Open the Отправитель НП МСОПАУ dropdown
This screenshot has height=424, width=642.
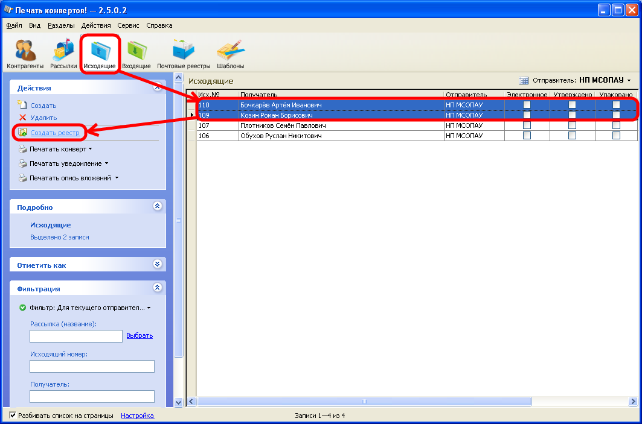[605, 80]
